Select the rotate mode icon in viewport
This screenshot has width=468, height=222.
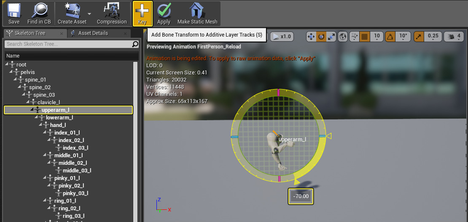(321, 37)
